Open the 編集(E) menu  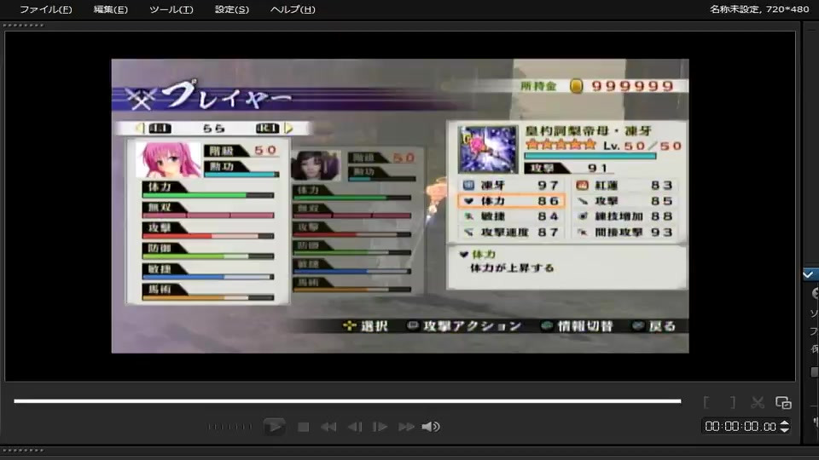pyautogui.click(x=110, y=9)
